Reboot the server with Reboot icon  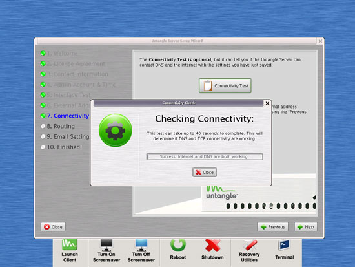click(x=178, y=250)
